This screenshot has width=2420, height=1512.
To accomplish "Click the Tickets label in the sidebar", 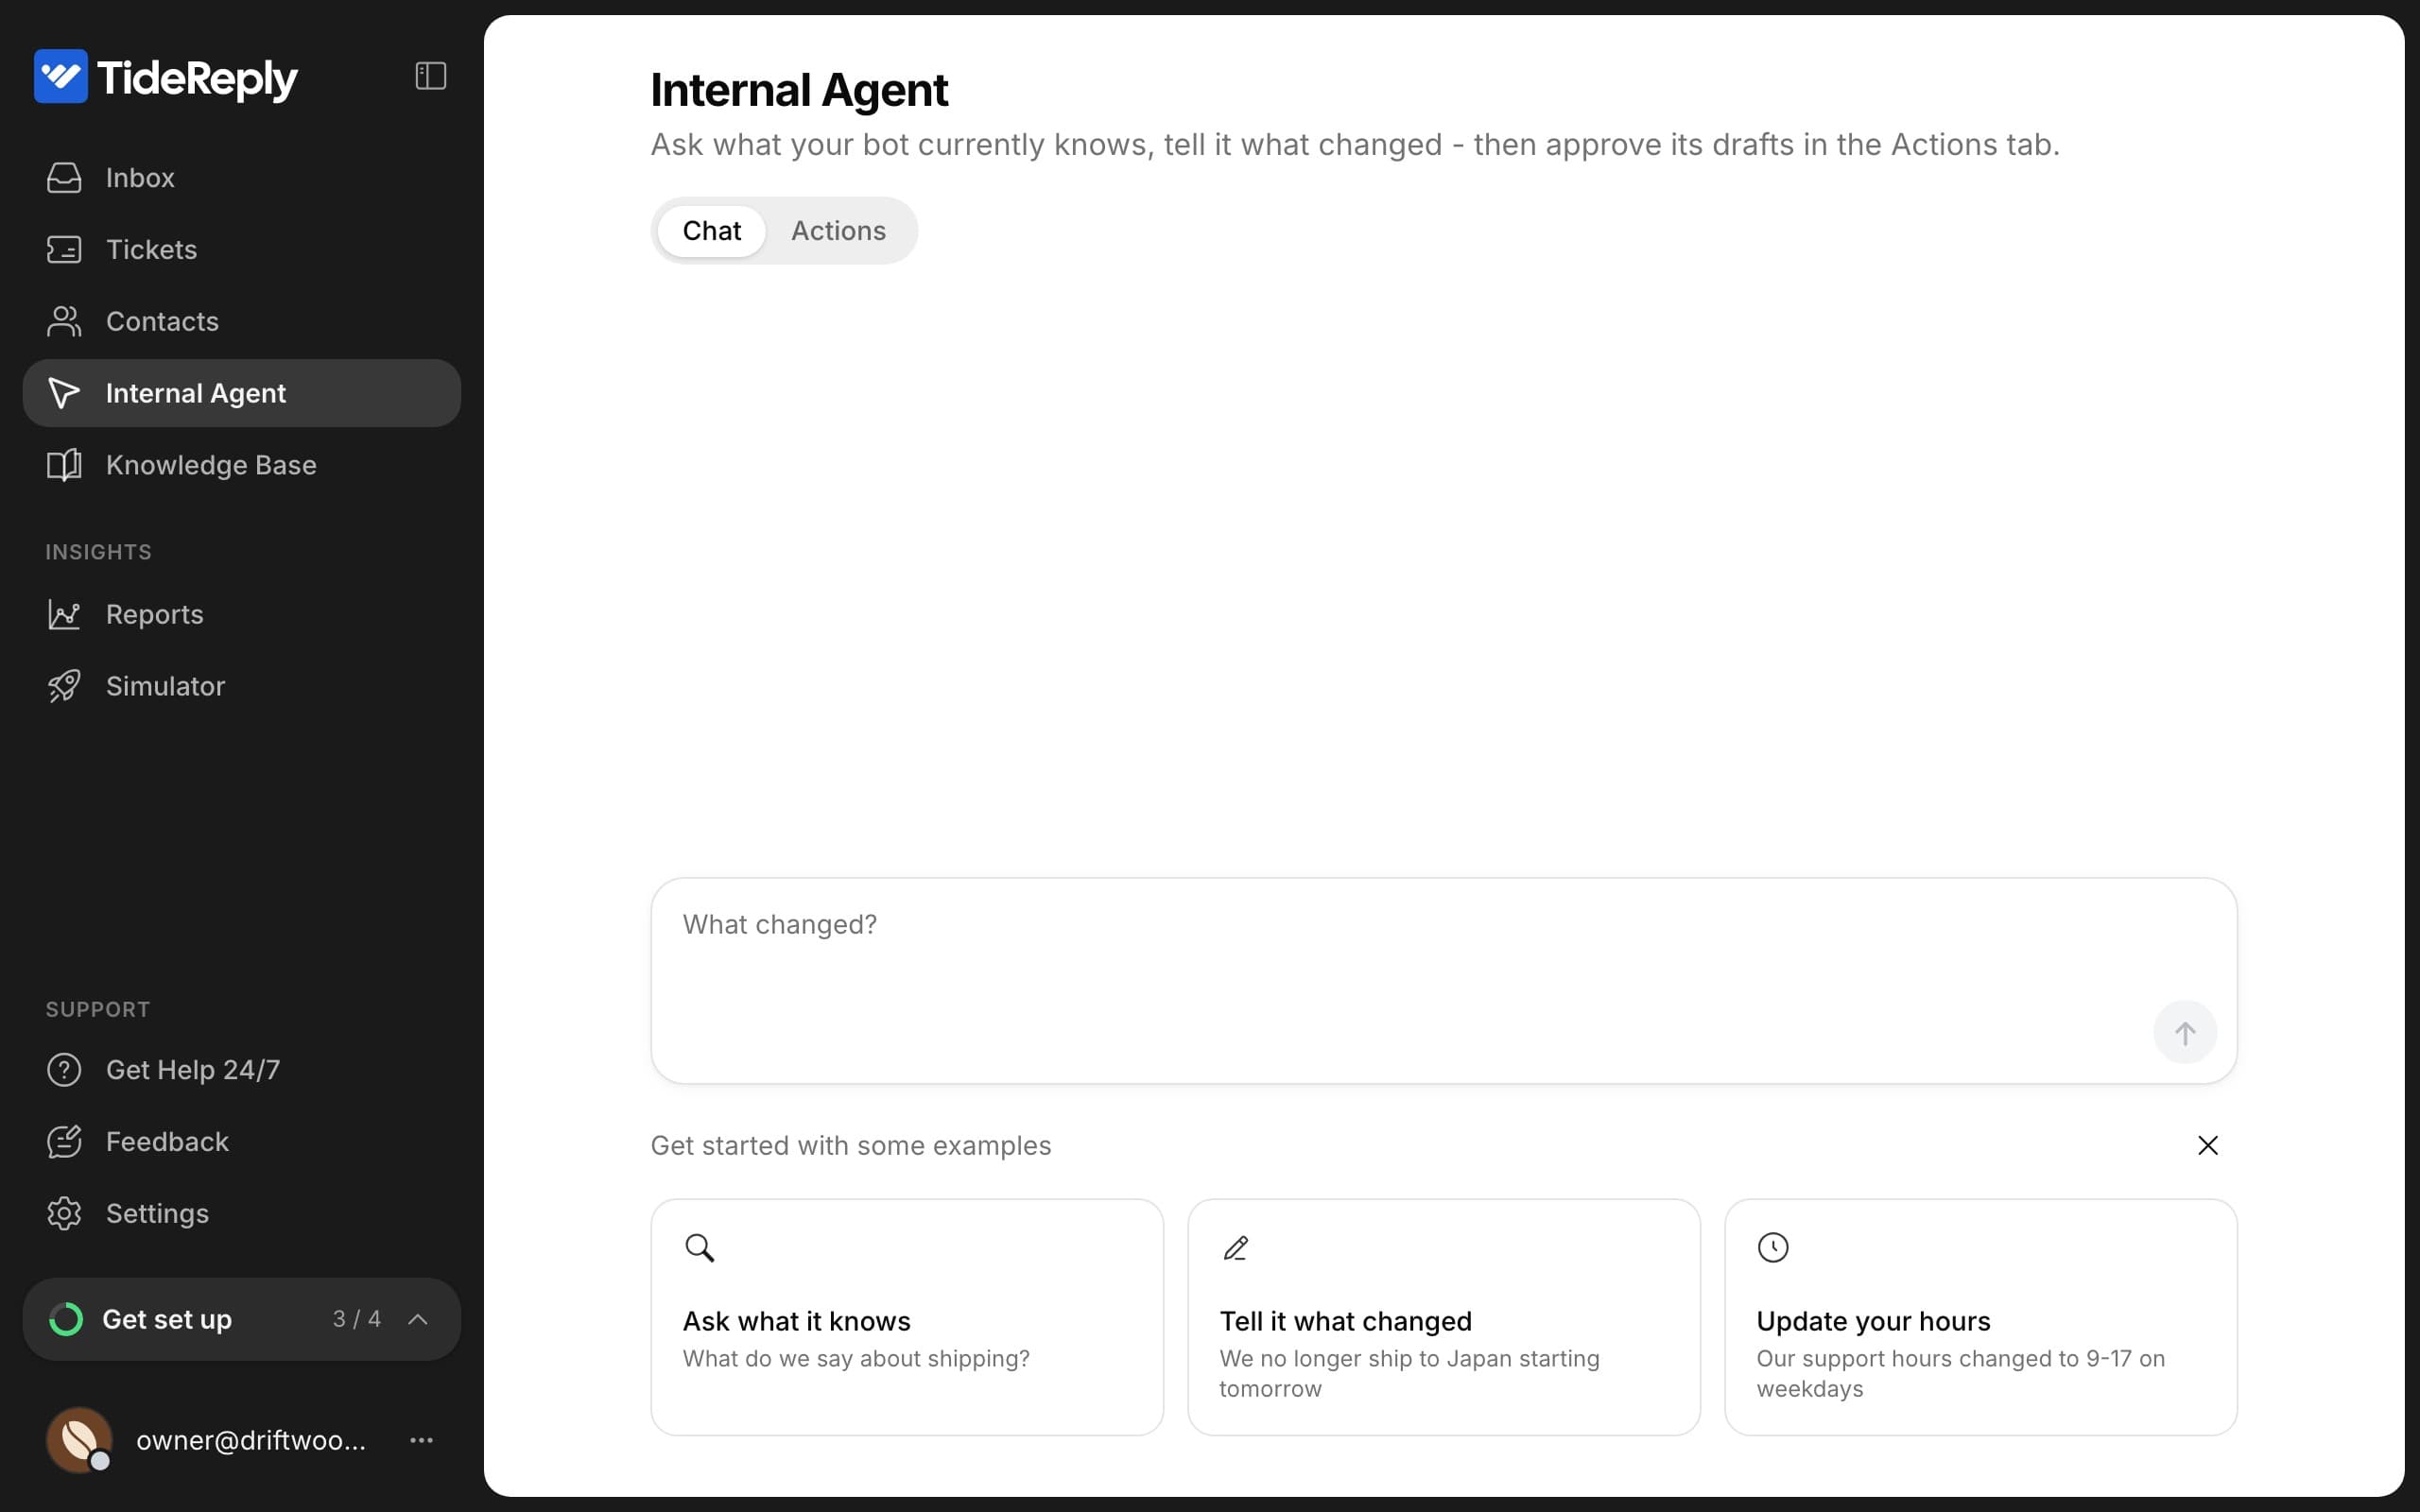I will (152, 249).
